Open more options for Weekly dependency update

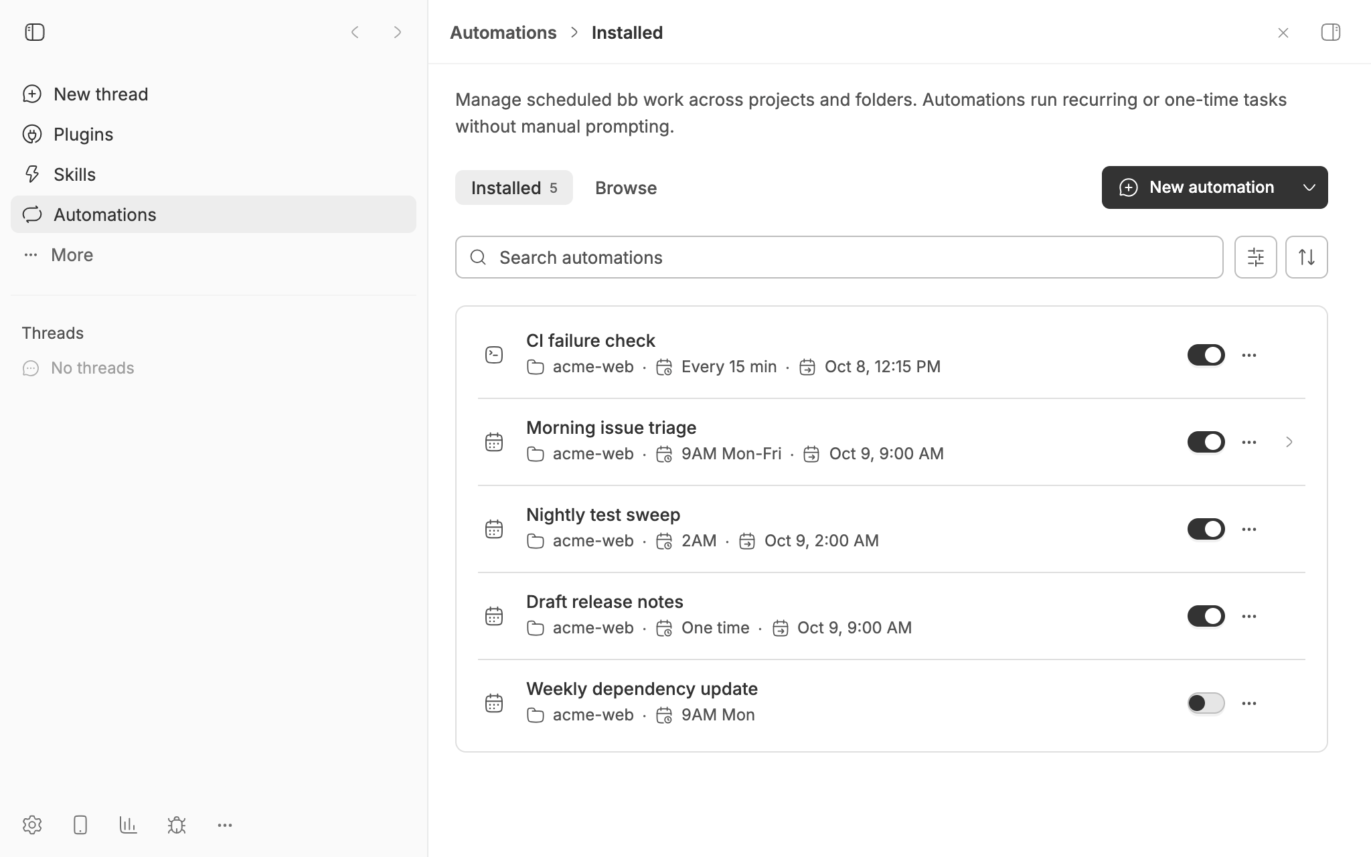(x=1249, y=703)
